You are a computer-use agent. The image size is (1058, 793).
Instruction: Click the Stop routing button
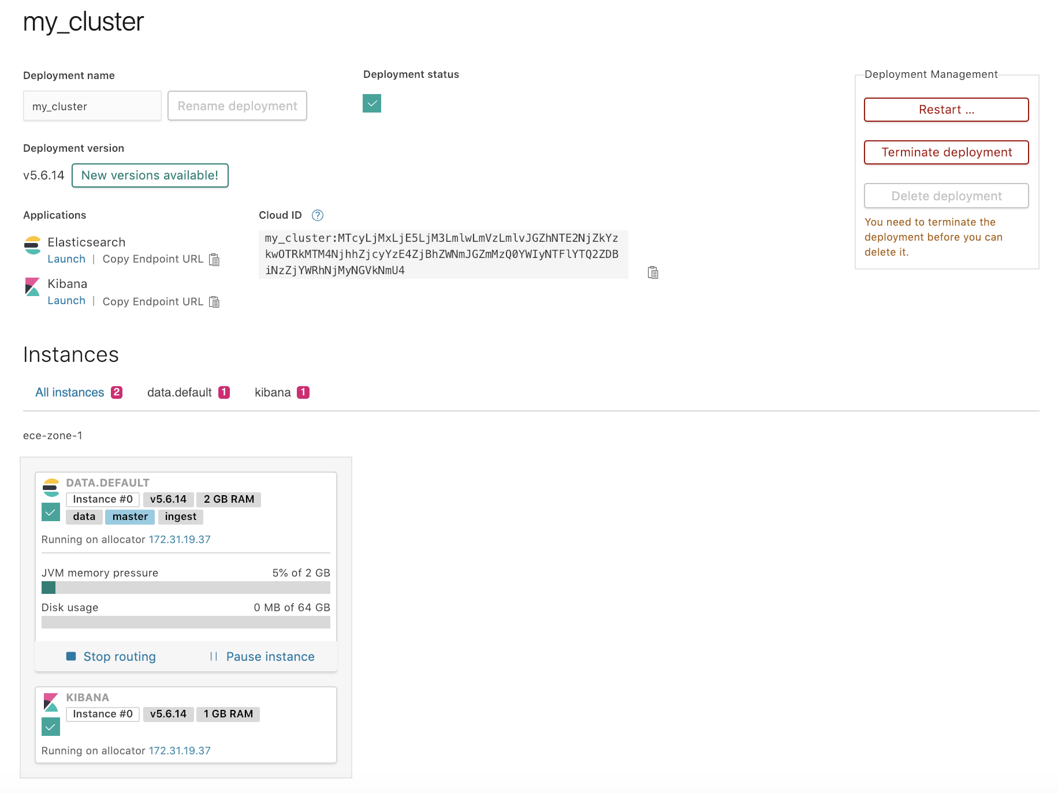point(111,657)
